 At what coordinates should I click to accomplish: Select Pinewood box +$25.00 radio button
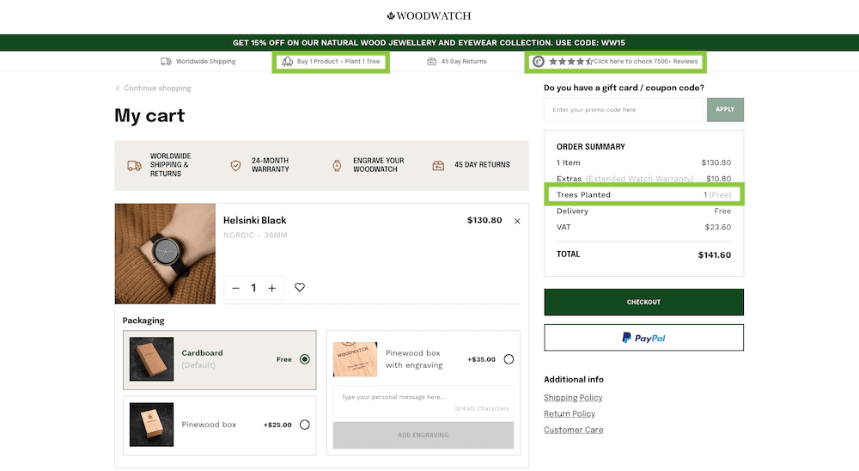pyautogui.click(x=305, y=425)
